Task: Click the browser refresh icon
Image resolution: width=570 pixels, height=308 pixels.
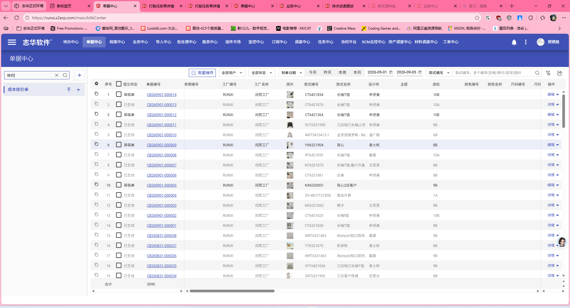Action: [17, 18]
